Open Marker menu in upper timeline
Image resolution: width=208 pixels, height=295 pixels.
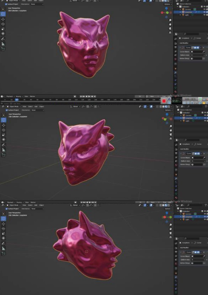pyautogui.click(x=33, y=96)
